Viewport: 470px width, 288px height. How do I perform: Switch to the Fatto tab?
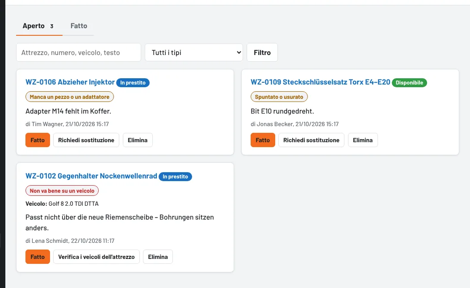[x=79, y=26]
